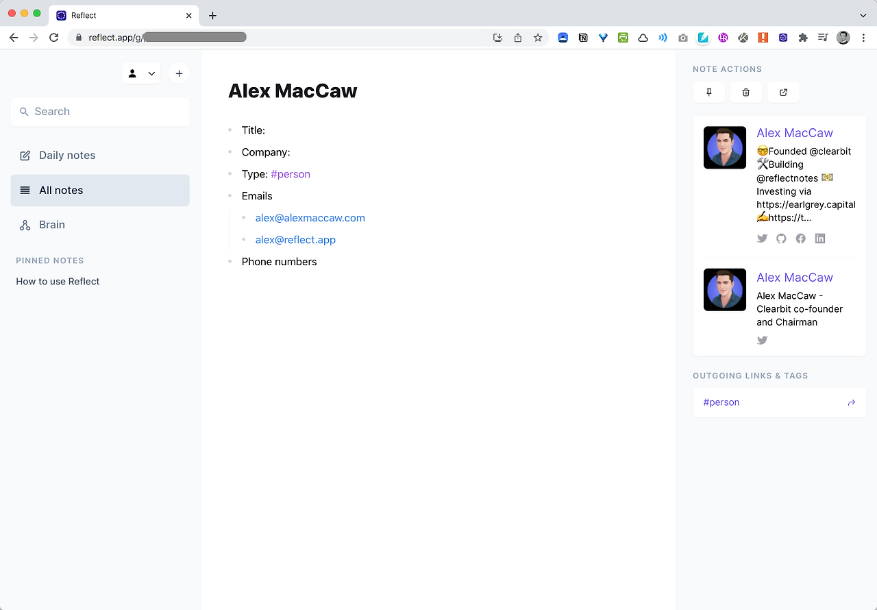Focus the Search notes field
Screen dimensions: 877x610
click(100, 112)
